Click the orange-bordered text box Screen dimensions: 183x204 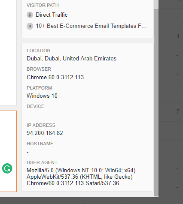tap(8, 151)
